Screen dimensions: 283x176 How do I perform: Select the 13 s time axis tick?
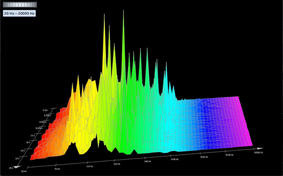point(33,136)
